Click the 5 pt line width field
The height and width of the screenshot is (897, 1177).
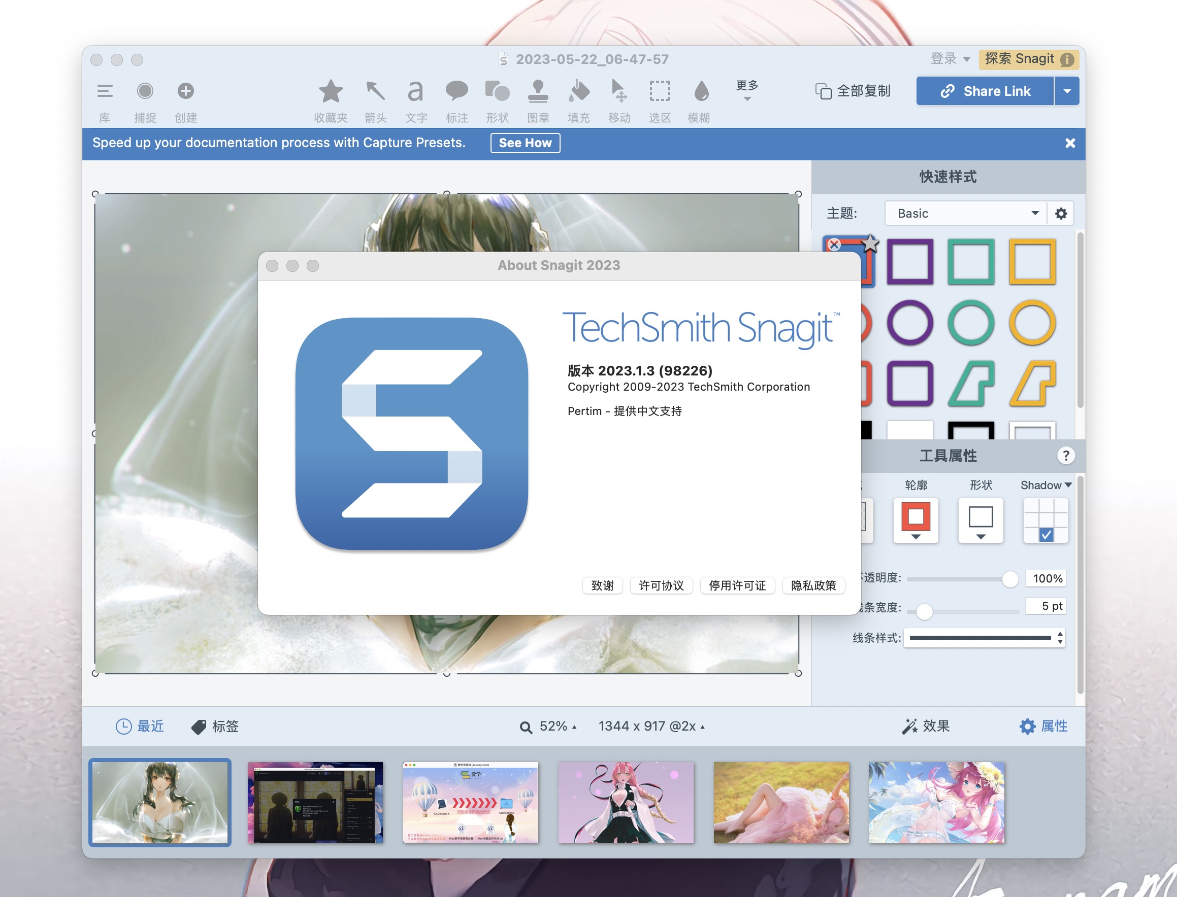coord(1046,606)
